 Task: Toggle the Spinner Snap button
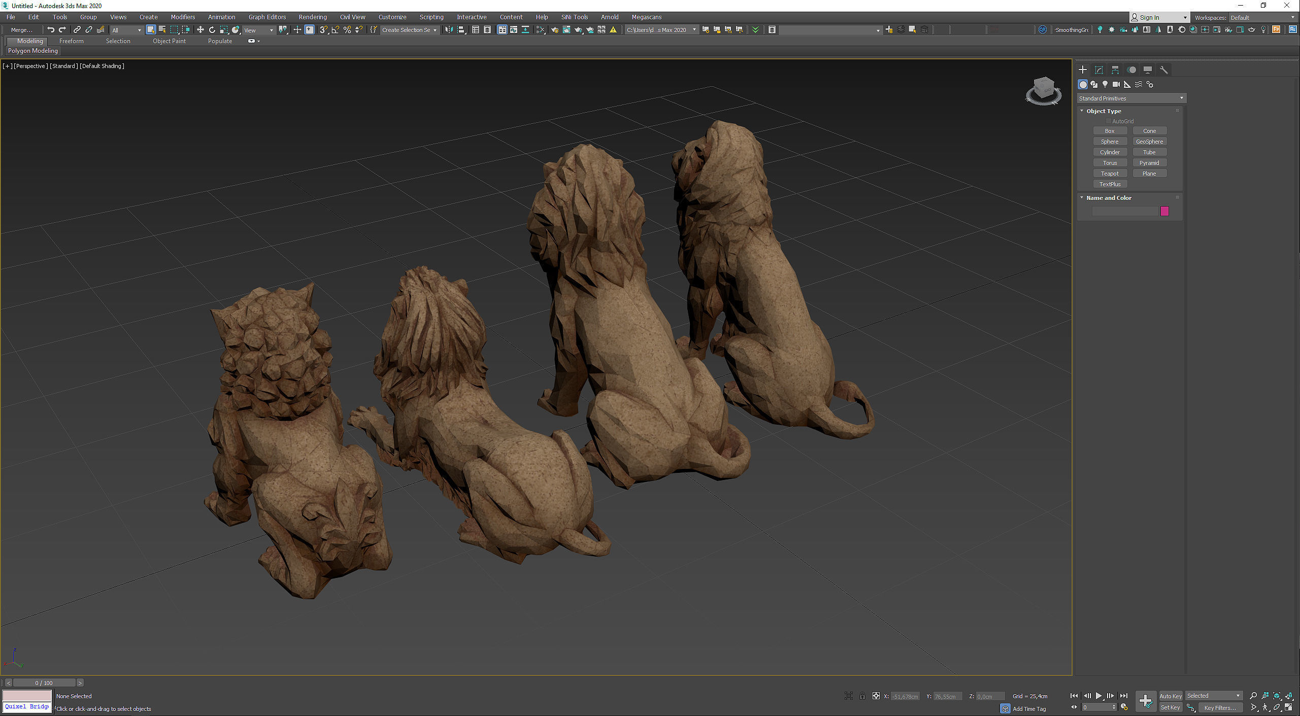(x=359, y=30)
